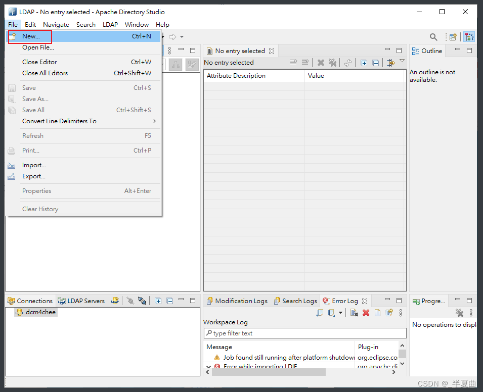483x392 pixels.
Task: Click the Restore Log icon in Error Log
Action: point(389,313)
